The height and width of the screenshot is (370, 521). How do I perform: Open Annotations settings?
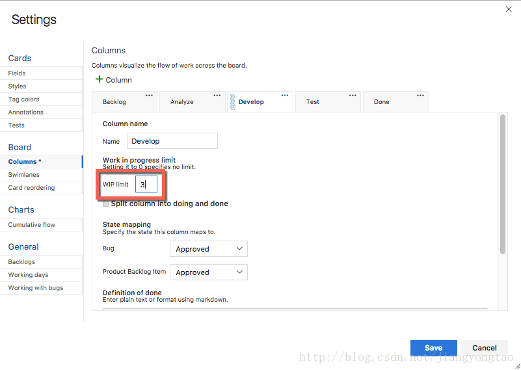41,112
